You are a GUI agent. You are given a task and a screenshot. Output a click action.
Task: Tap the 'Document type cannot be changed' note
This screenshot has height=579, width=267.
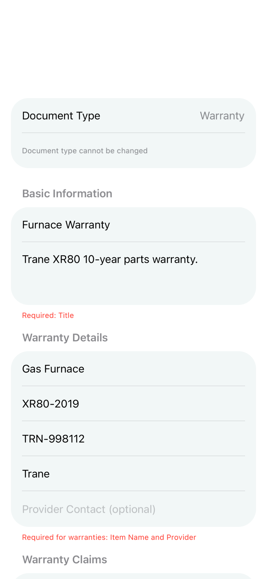85,151
